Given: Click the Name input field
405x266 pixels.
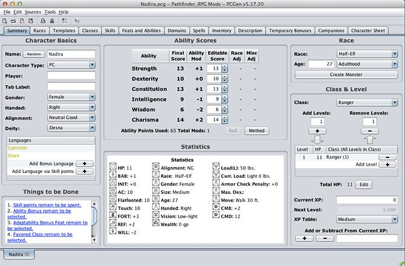Looking at the screenshot, I should click(x=71, y=54).
